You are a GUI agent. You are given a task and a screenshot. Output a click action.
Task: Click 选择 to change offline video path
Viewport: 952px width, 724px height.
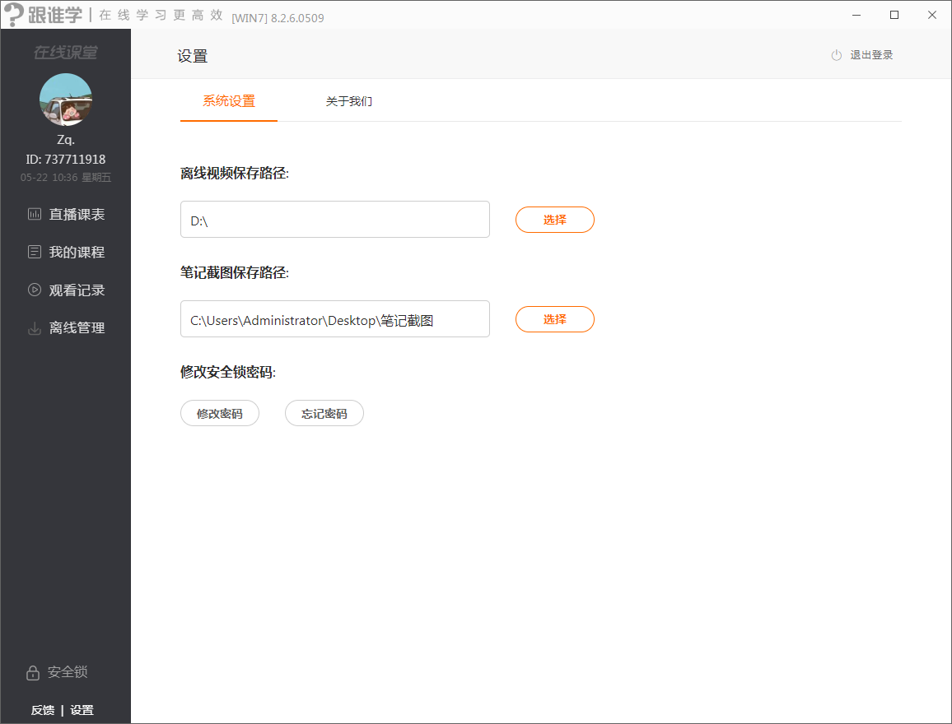coord(554,219)
